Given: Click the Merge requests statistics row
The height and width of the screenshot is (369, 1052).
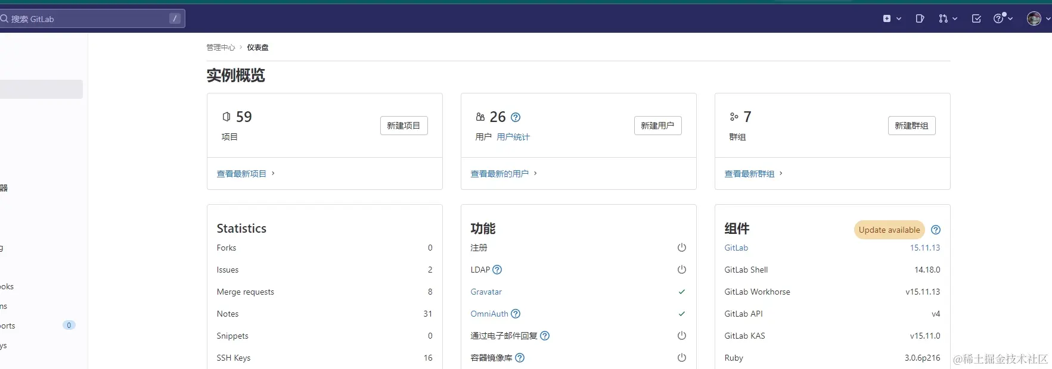Looking at the screenshot, I should click(x=325, y=292).
